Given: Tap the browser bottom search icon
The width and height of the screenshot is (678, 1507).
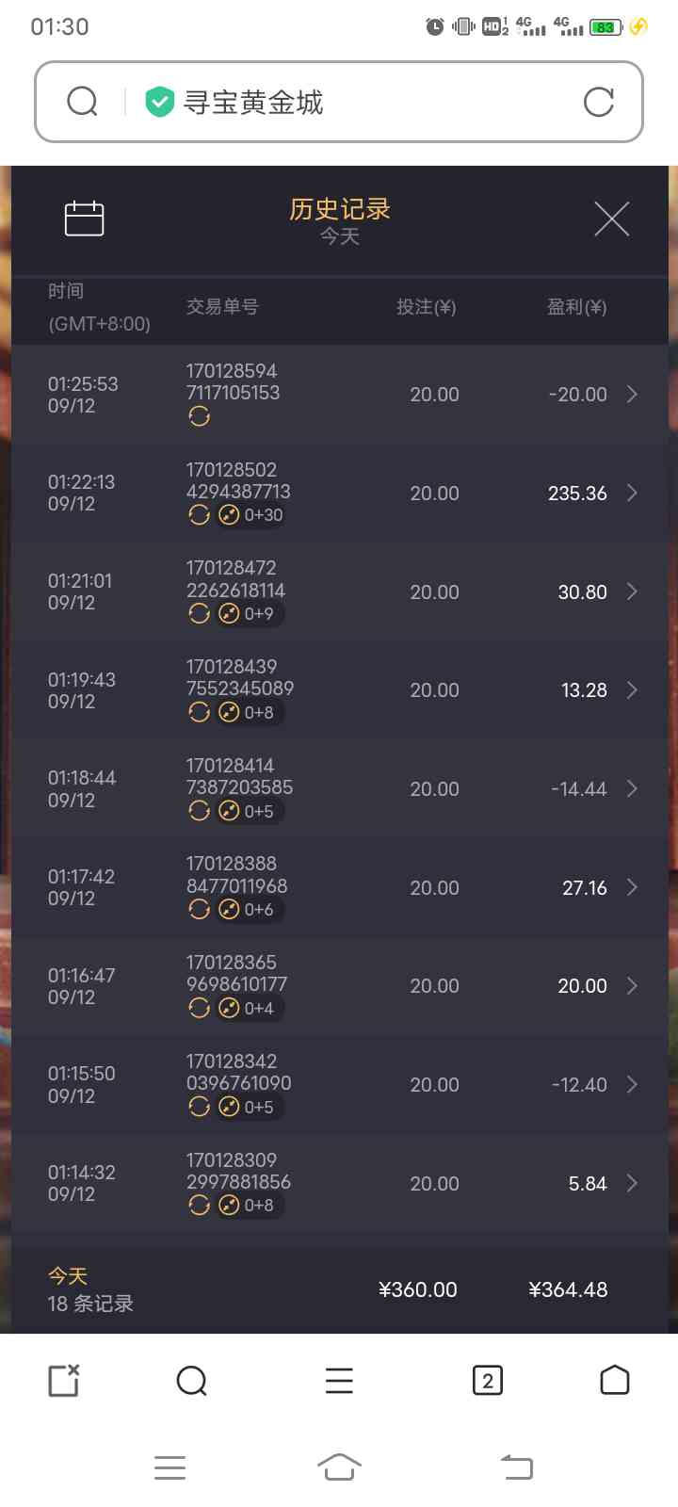Looking at the screenshot, I should click(191, 1381).
